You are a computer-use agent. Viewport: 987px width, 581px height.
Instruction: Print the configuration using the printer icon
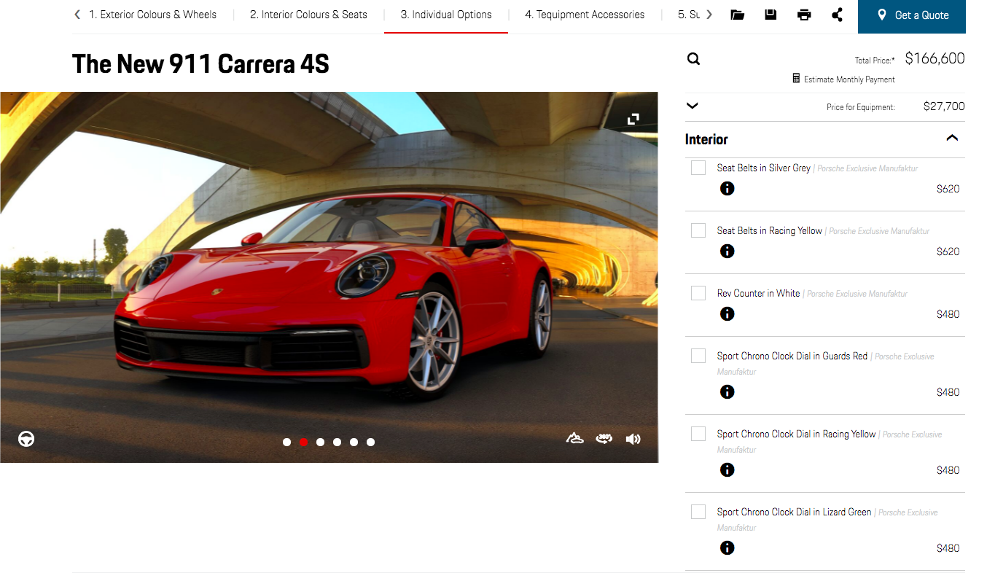pos(804,15)
